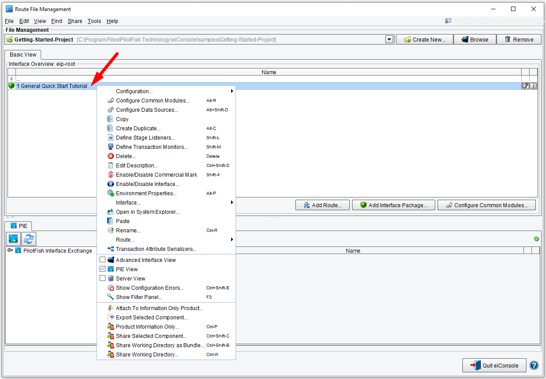Viewport: 546px width, 379px height.
Task: Click the PIE globe toolbar icon
Action: [x=13, y=239]
